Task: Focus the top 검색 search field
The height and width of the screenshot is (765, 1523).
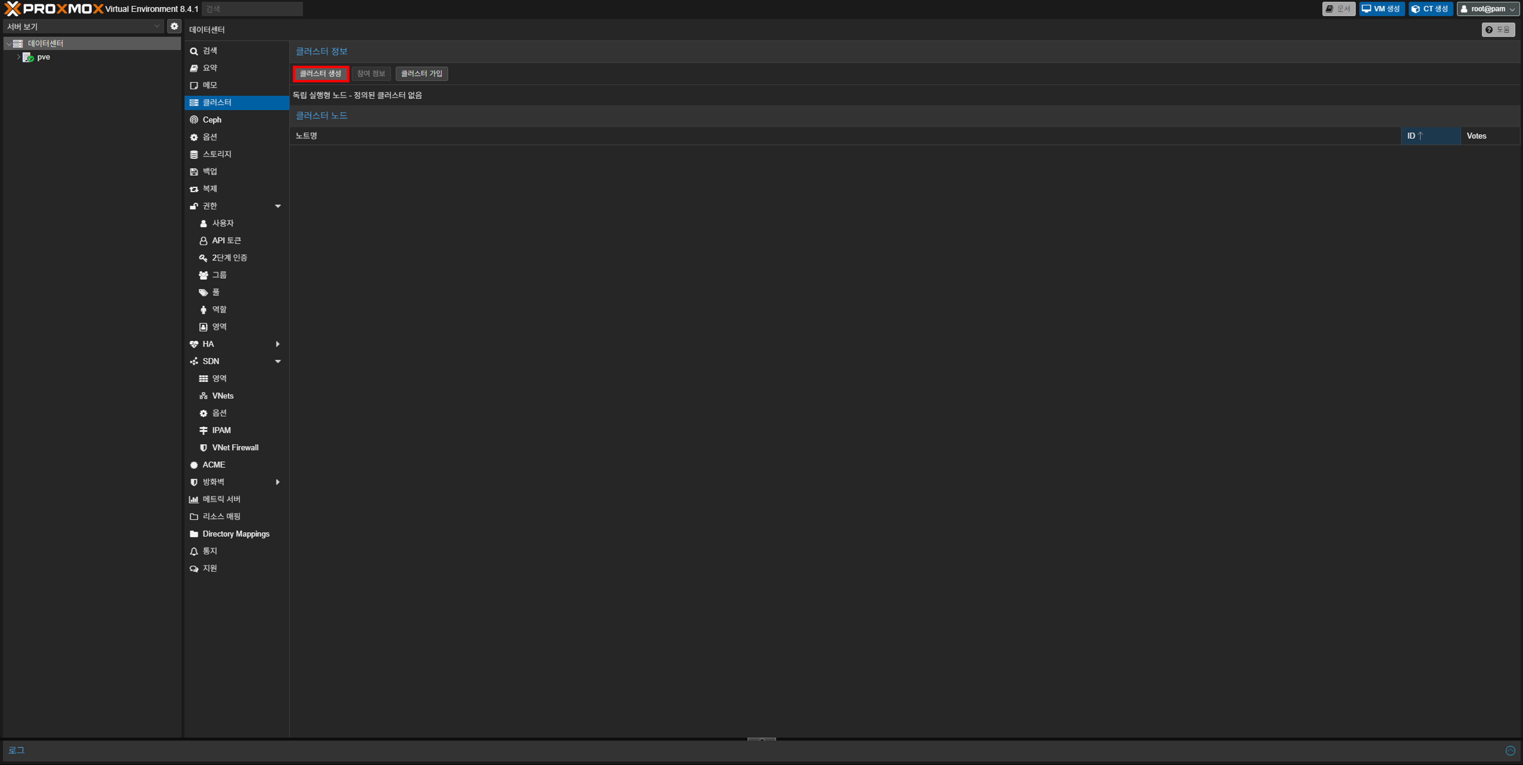Action: (x=252, y=9)
